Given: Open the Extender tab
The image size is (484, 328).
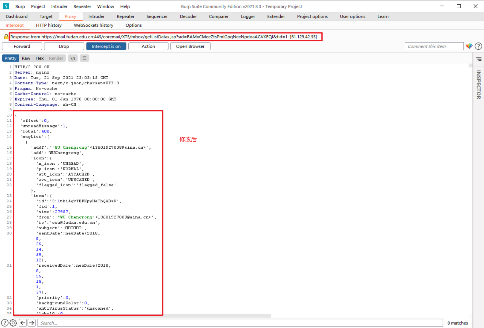Looking at the screenshot, I should click(276, 17).
